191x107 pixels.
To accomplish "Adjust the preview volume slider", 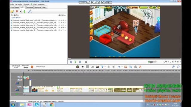I will click(x=152, y=62).
